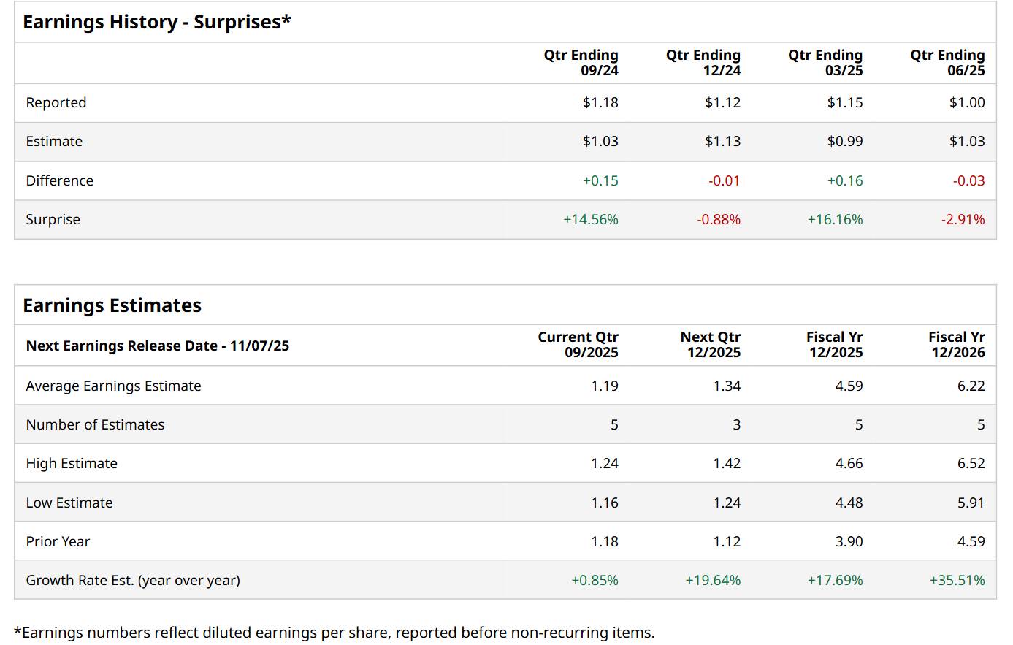
Task: Click the Low Estimate row label
Action: pyautogui.click(x=69, y=503)
